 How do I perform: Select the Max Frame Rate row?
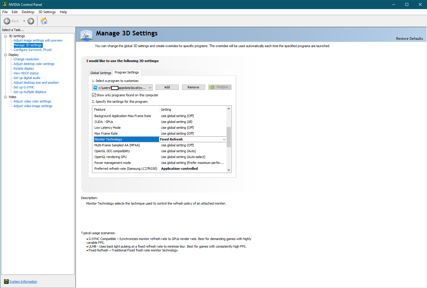159,133
